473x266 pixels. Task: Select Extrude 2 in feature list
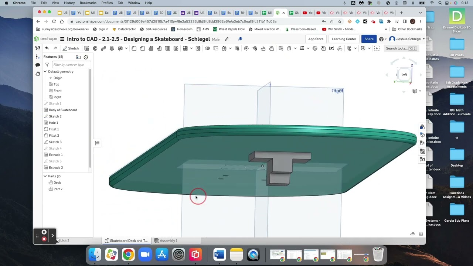[x=56, y=168]
